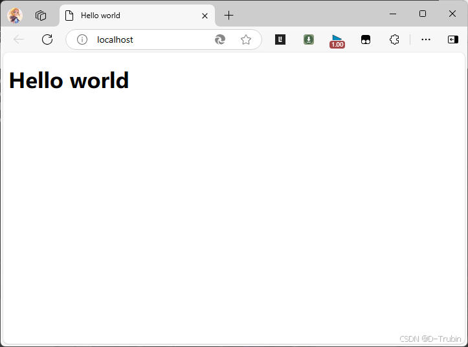468x347 pixels.
Task: Open the tab actions workspaces icon
Action: [x=41, y=16]
